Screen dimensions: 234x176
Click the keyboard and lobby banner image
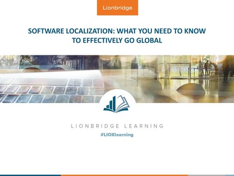pyautogui.click(x=117, y=79)
